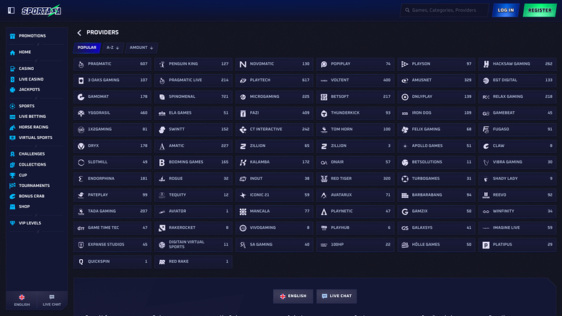Viewport: 562px width, 316px height.
Task: Select CT Interactive provider
Action: [275, 130]
